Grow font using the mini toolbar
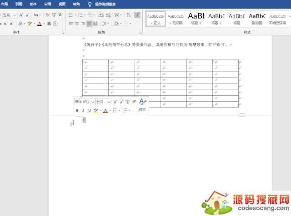 point(115,102)
